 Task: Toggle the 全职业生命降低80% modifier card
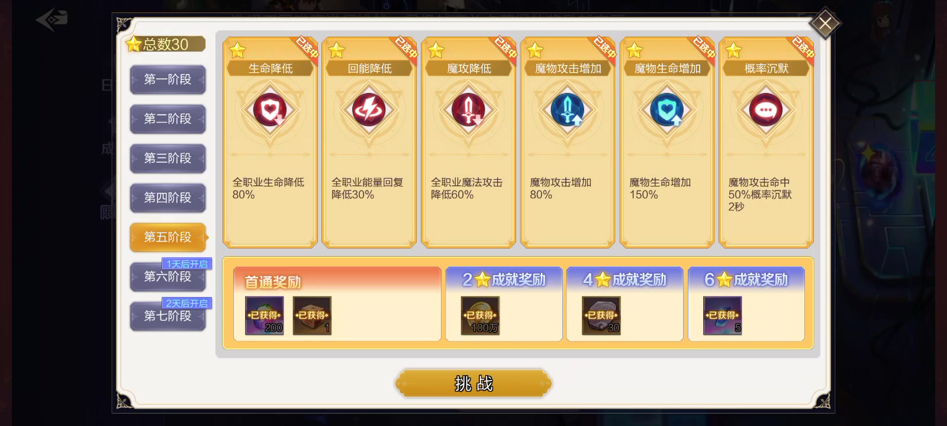[270, 142]
